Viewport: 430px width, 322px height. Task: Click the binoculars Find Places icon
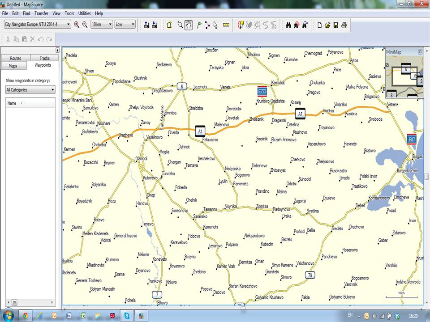[288, 25]
